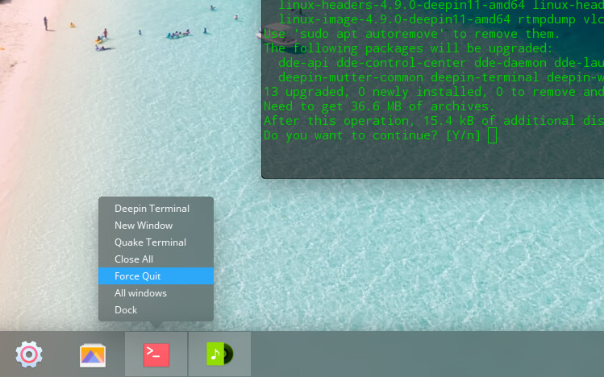Select Close All in the menu
The height and width of the screenshot is (377, 604).
[156, 259]
